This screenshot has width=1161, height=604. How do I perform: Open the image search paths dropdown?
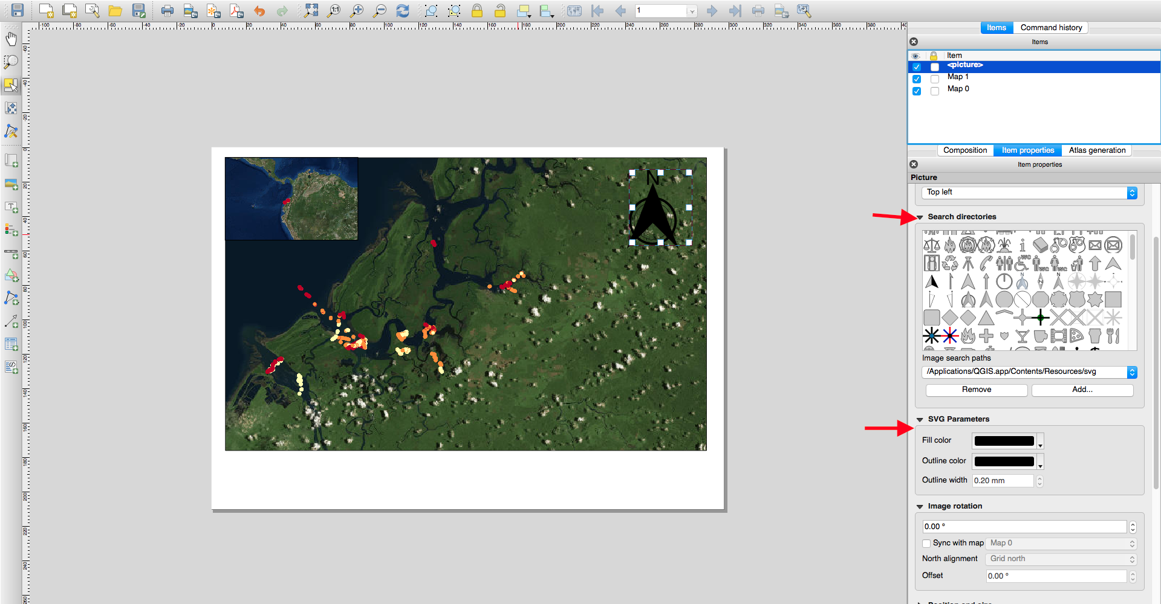1029,372
